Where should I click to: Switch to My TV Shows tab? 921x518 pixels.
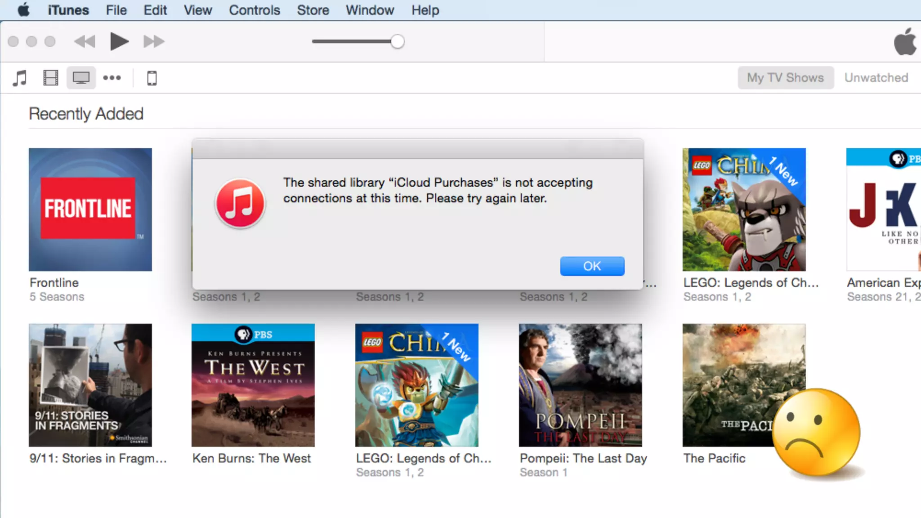click(785, 78)
